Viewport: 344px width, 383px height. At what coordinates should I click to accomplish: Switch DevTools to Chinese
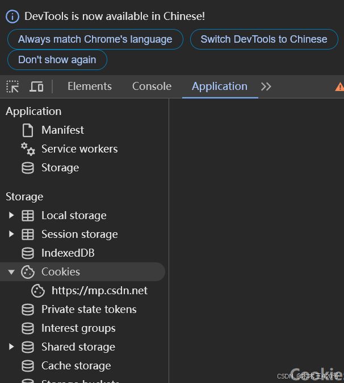[264, 39]
